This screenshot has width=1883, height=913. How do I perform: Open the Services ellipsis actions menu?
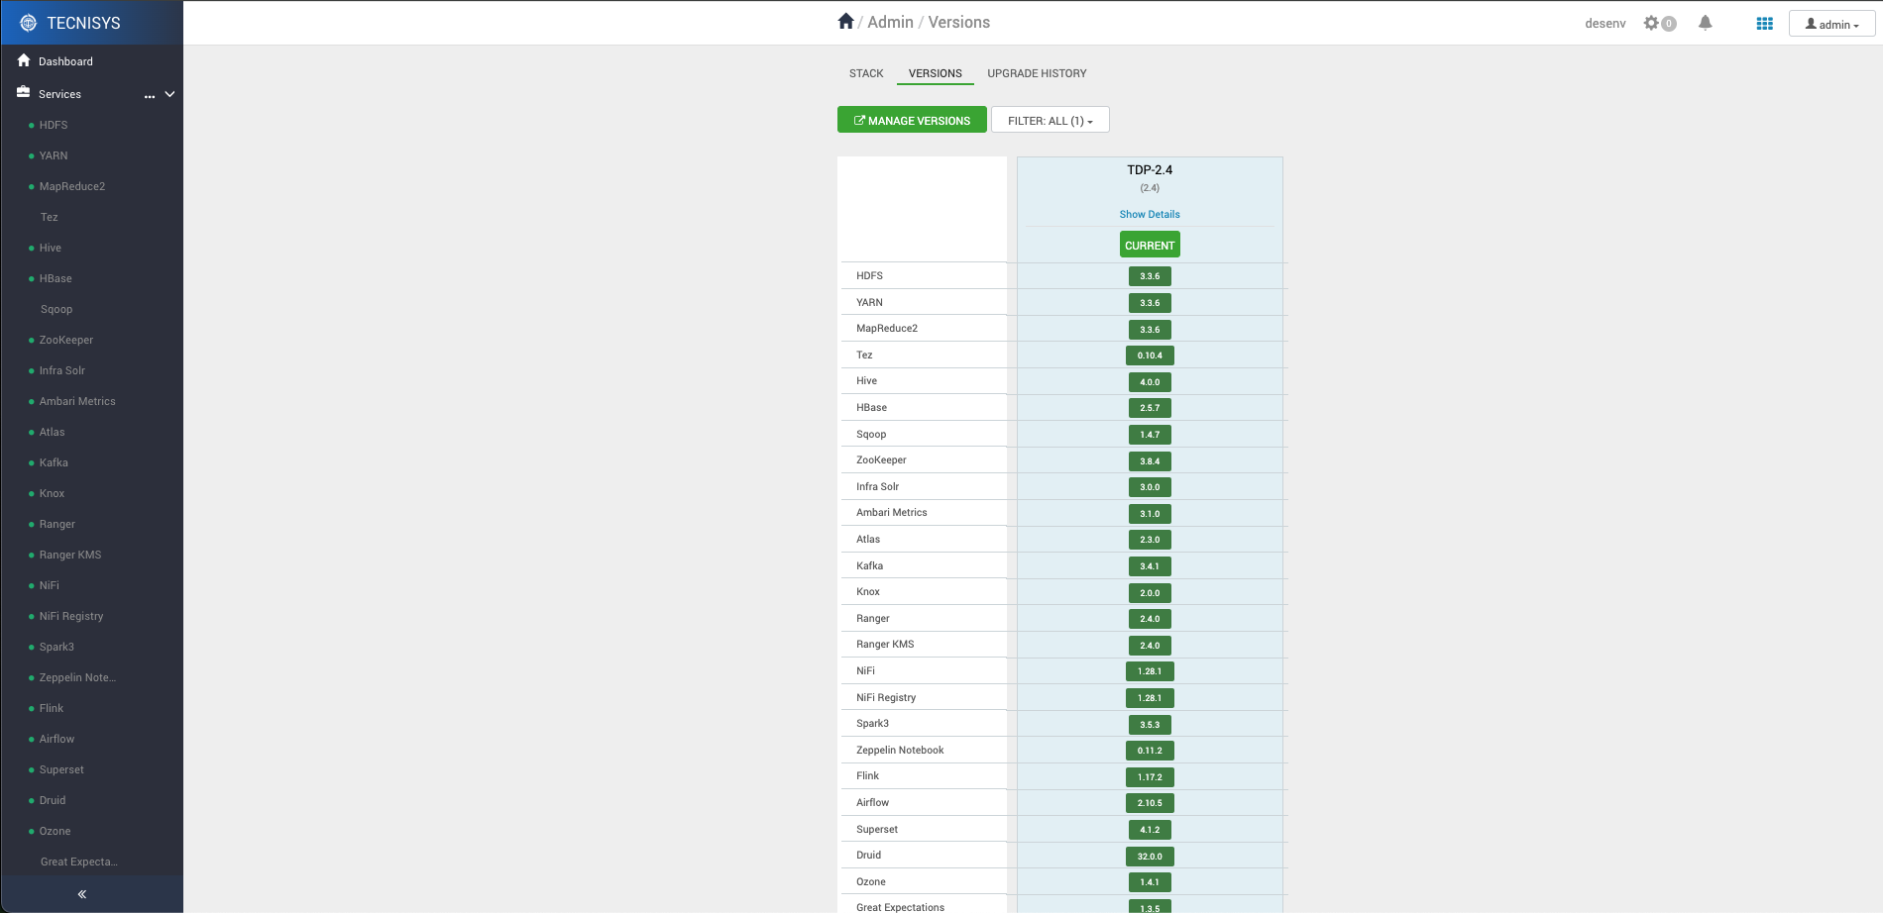pos(150,95)
